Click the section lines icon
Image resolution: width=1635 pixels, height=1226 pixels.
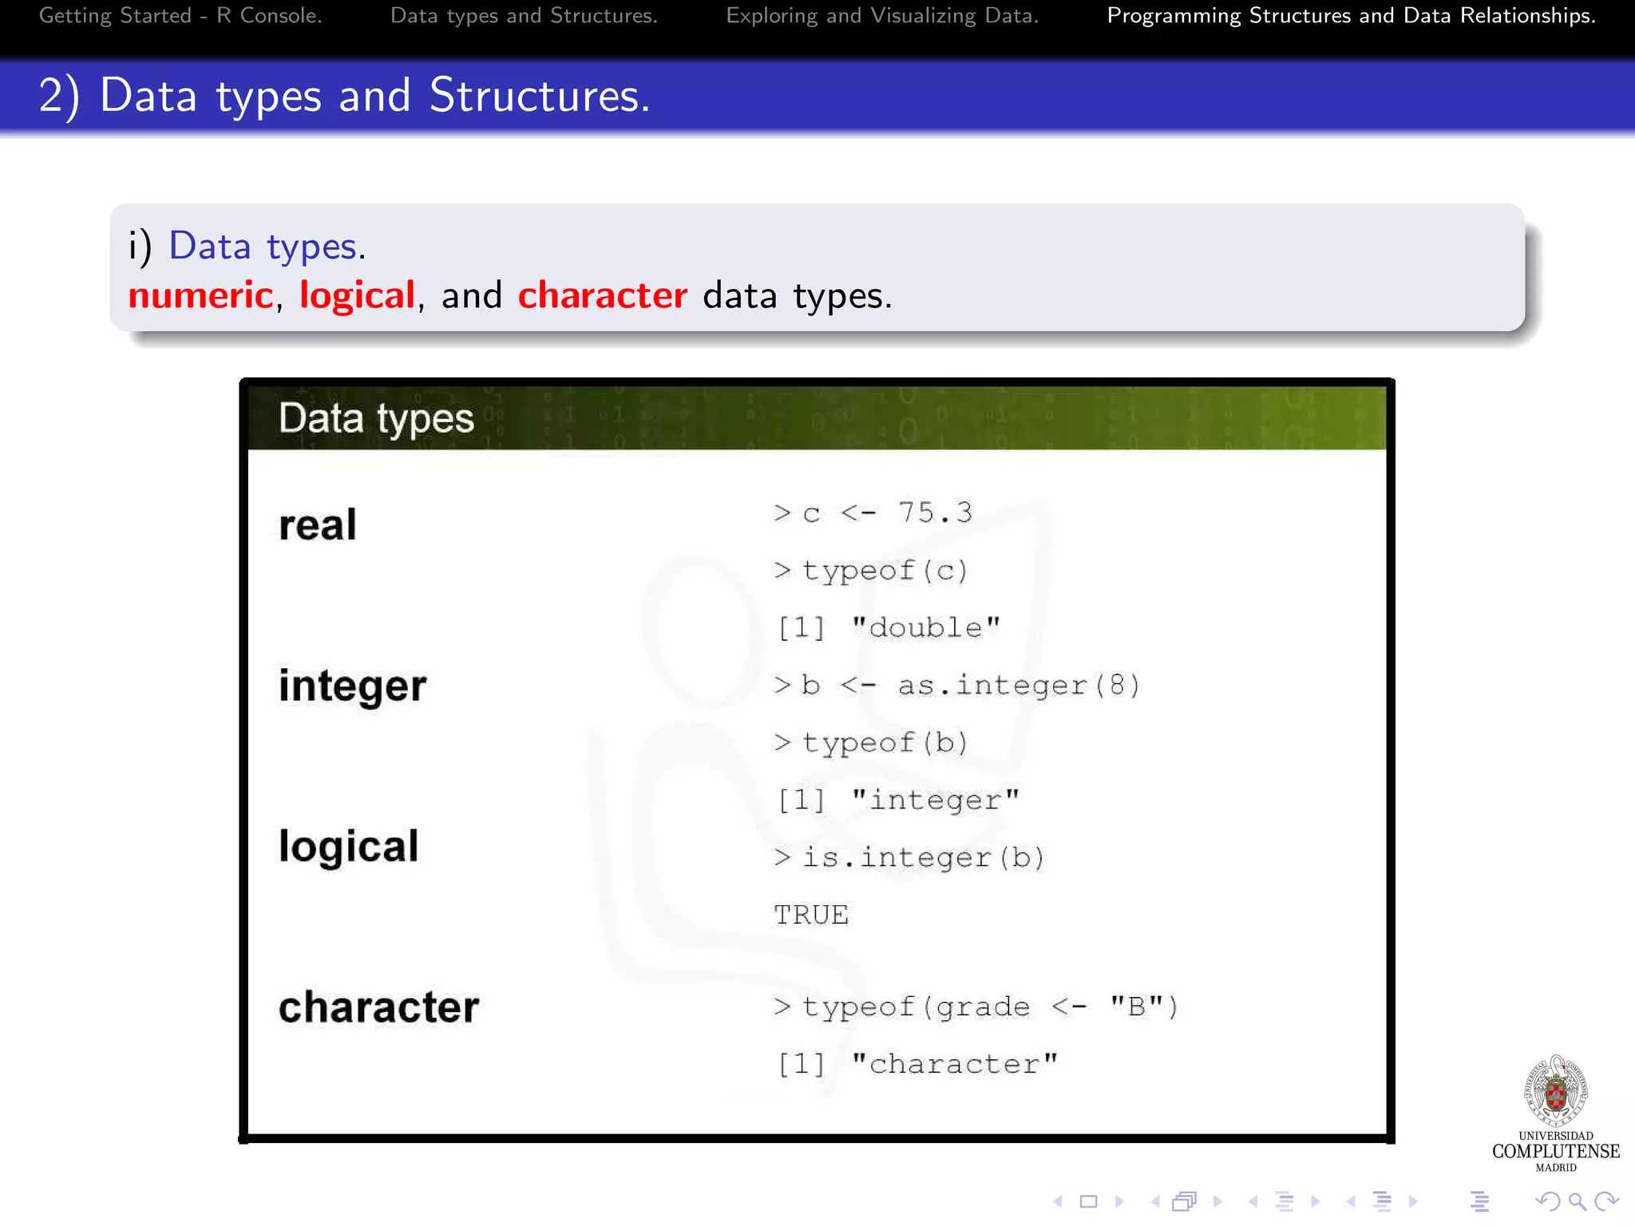(1382, 1201)
